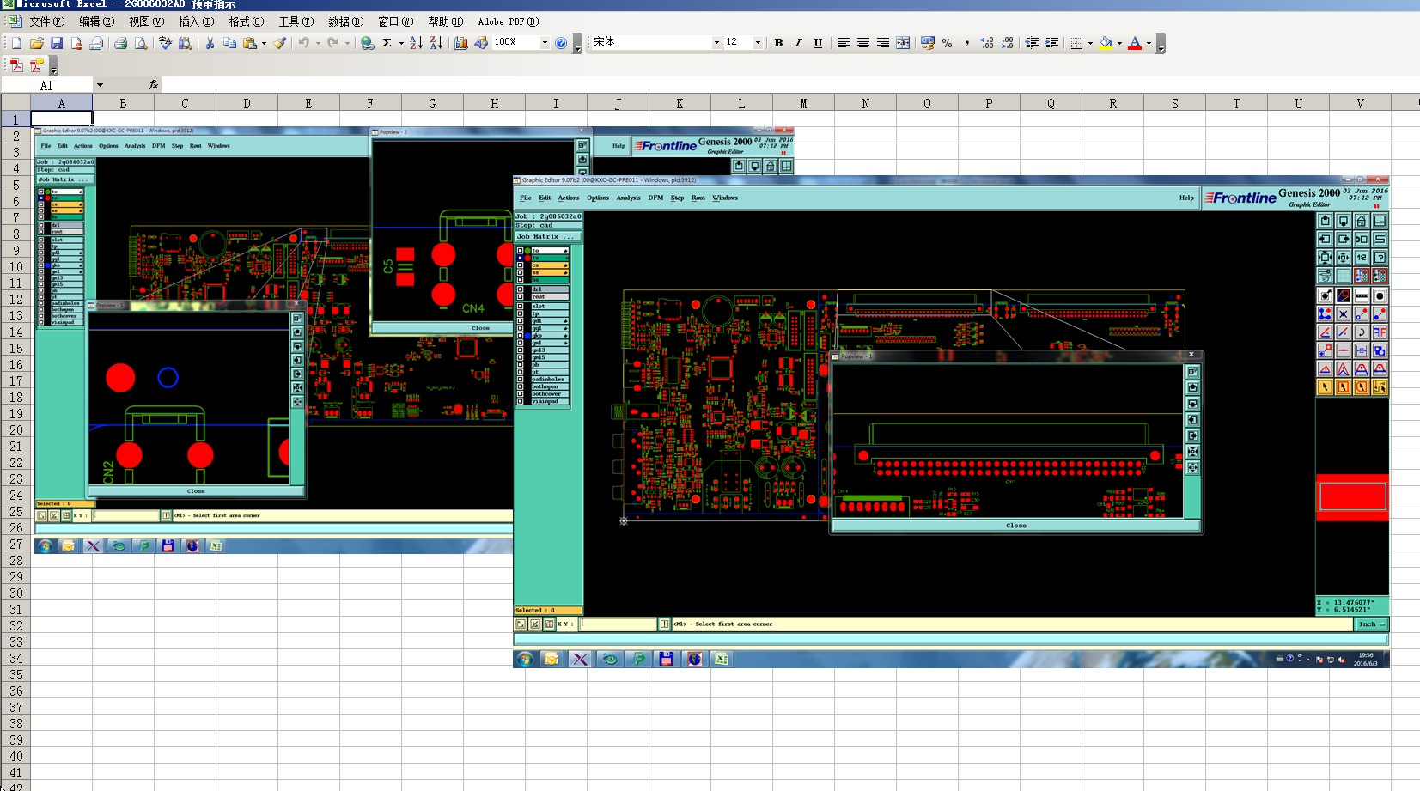The image size is (1420, 791).
Task: Click the Print icon in the toolbar
Action: click(120, 43)
